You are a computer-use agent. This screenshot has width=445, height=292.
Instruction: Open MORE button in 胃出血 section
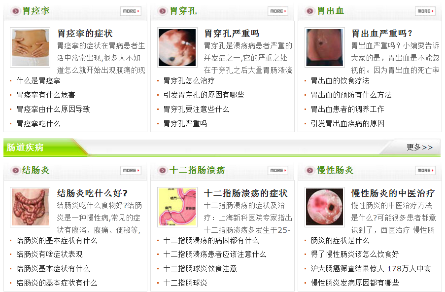tap(425, 11)
